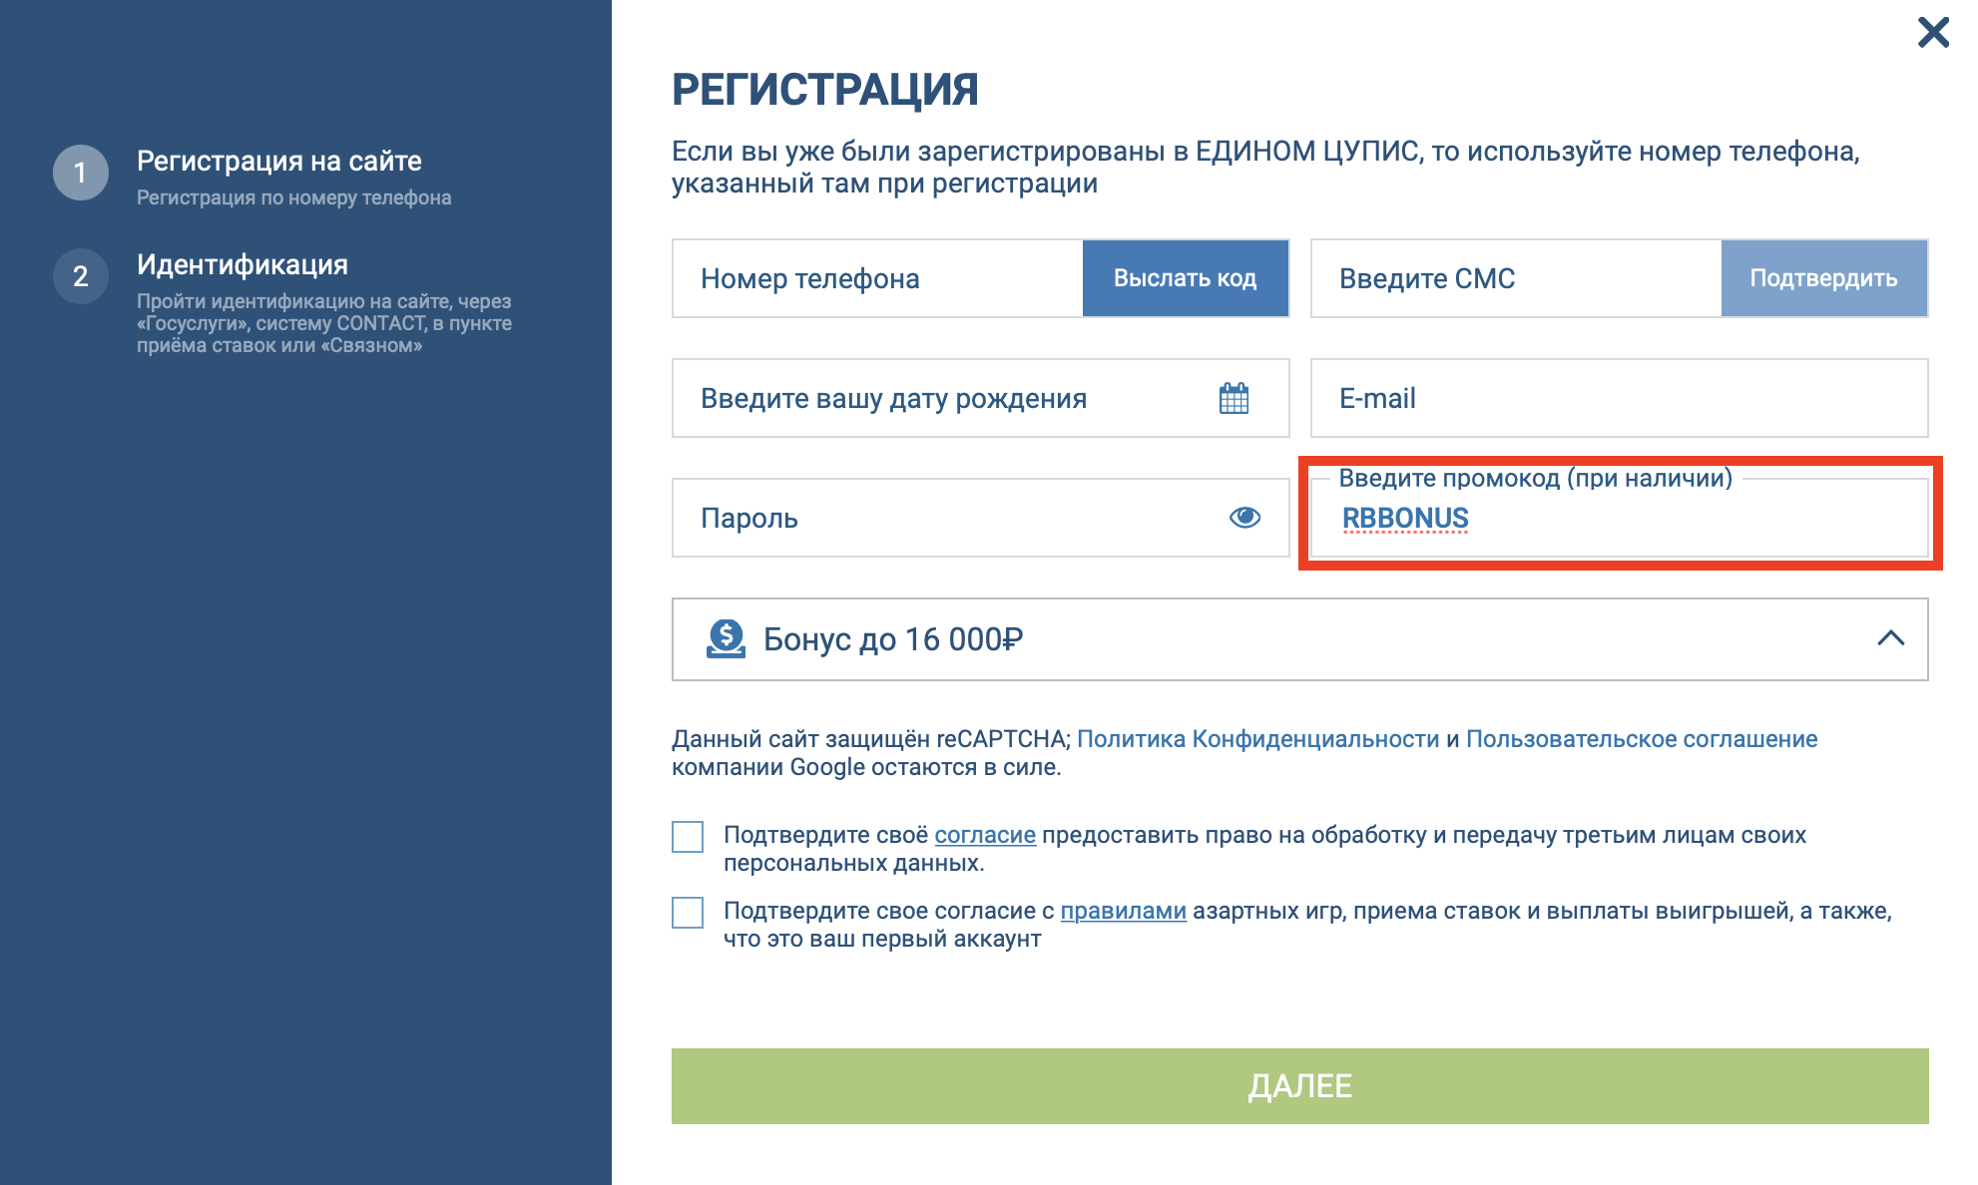Proceed with the ДАЛЕЕ button
1978x1185 pixels.
click(x=1300, y=1086)
